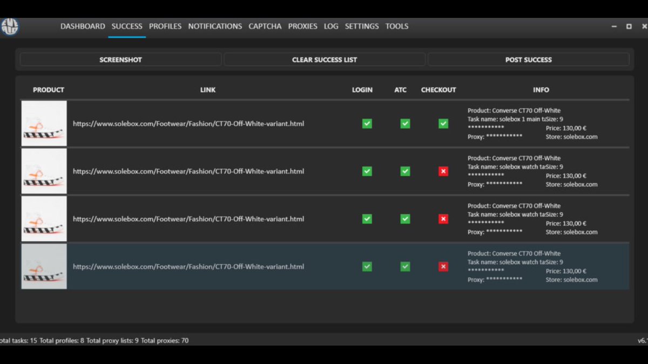This screenshot has width=648, height=364.
Task: Select the SUCCESS tab
Action: tap(127, 26)
